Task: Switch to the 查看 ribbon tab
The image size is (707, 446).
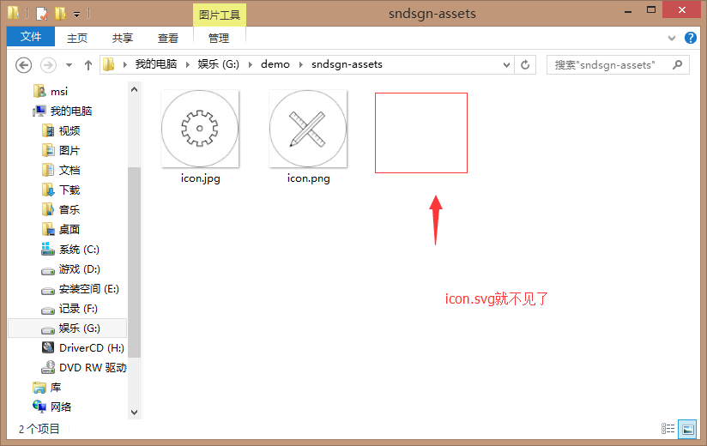Action: (167, 38)
